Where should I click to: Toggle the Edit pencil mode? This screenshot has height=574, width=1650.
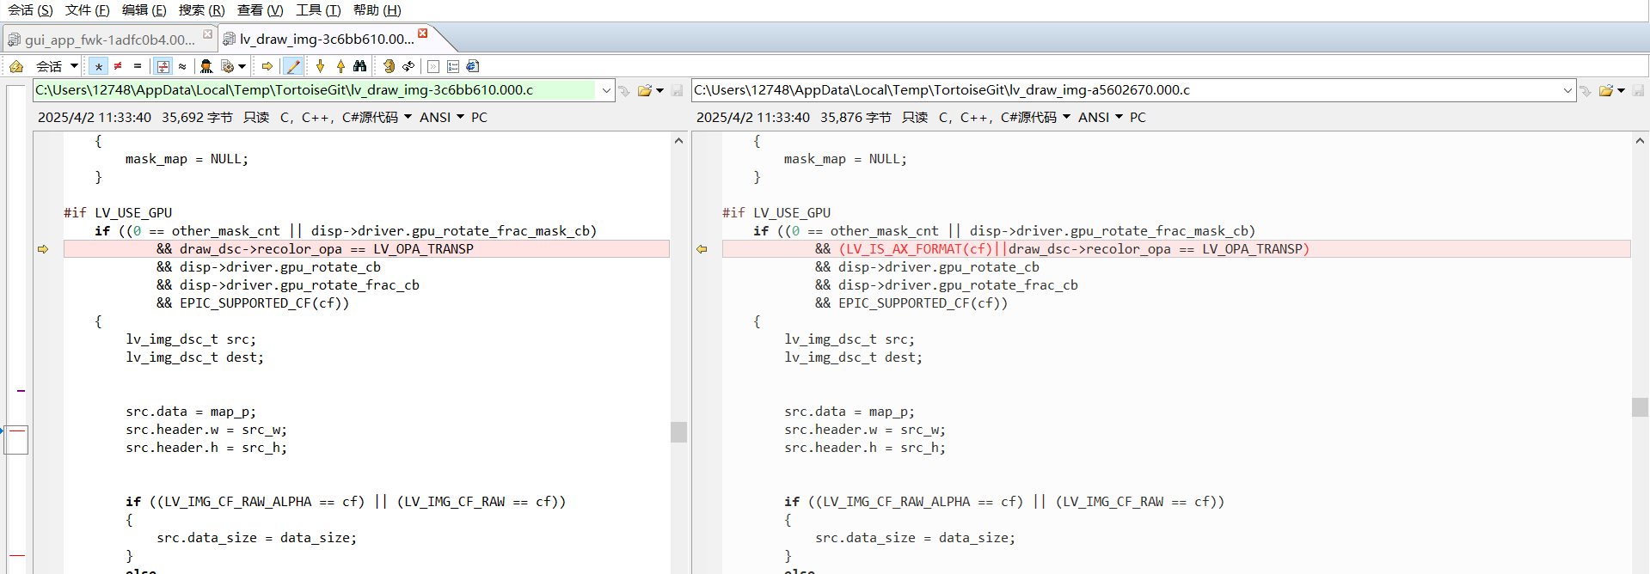pyautogui.click(x=293, y=66)
